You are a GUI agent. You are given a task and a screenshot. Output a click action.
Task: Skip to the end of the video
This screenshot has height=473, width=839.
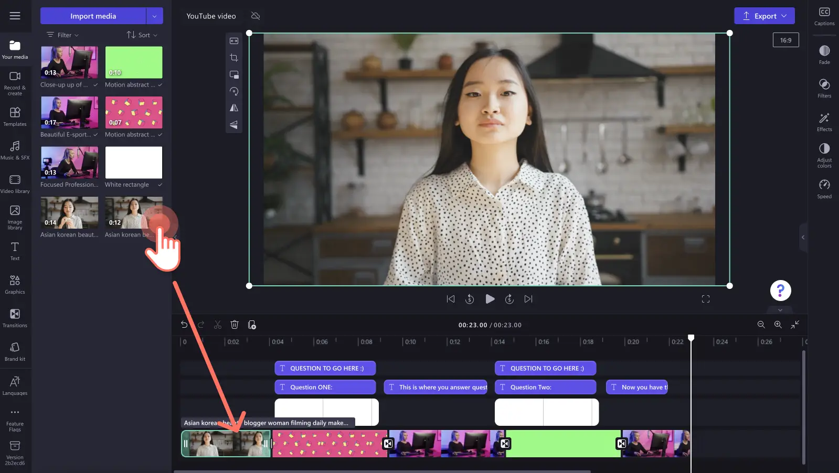pyautogui.click(x=528, y=299)
